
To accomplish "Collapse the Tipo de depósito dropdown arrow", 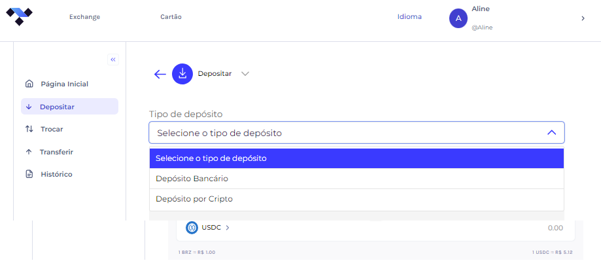I will coord(551,133).
